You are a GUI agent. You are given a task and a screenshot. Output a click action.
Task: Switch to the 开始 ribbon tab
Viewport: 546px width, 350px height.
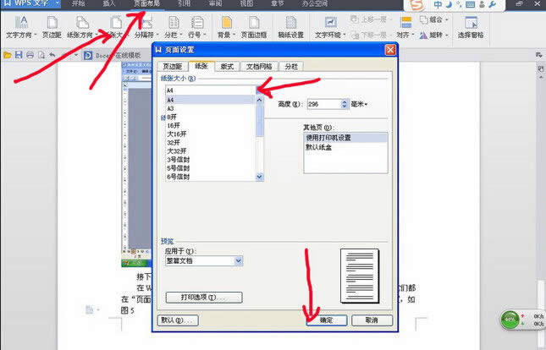click(x=78, y=4)
